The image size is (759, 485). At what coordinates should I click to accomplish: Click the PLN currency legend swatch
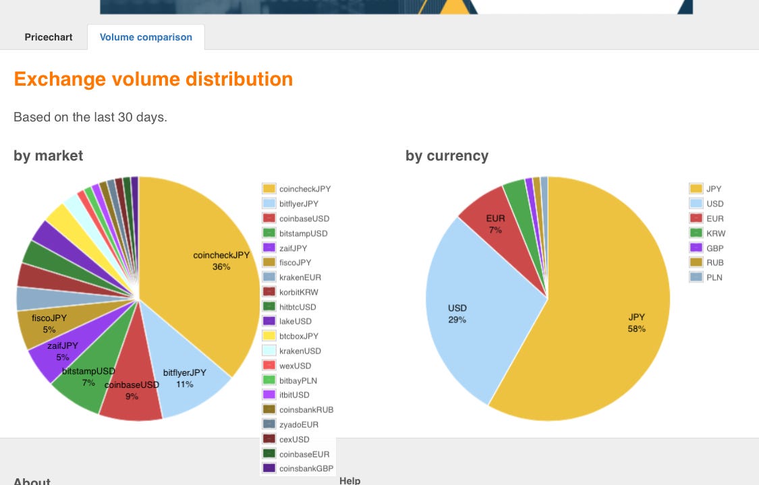pos(696,277)
